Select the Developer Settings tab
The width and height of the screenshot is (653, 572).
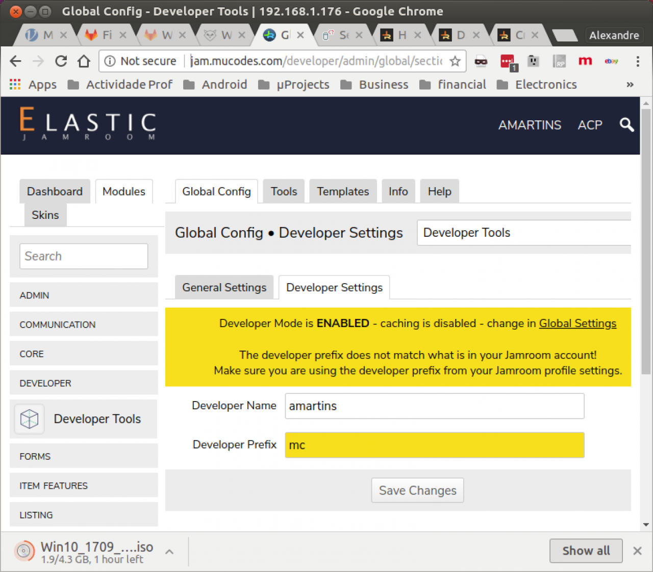click(x=334, y=287)
